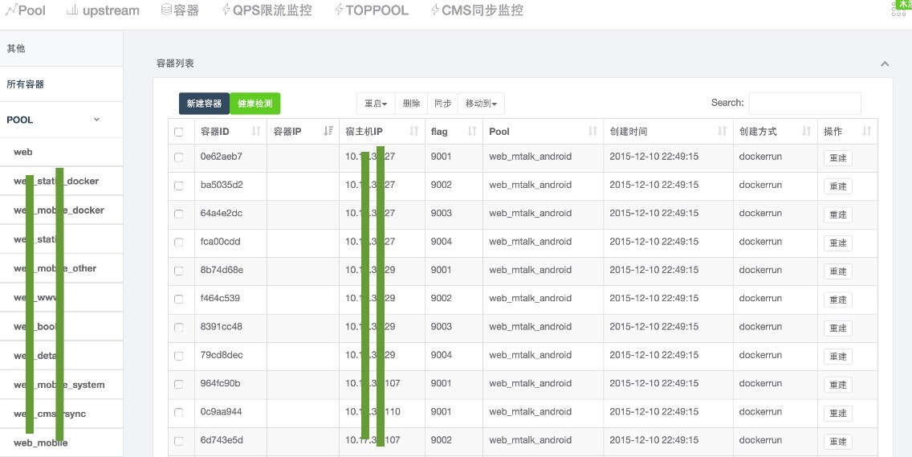Check the row for container ba5035d2
Viewport: 912px width, 457px height.
(x=178, y=186)
